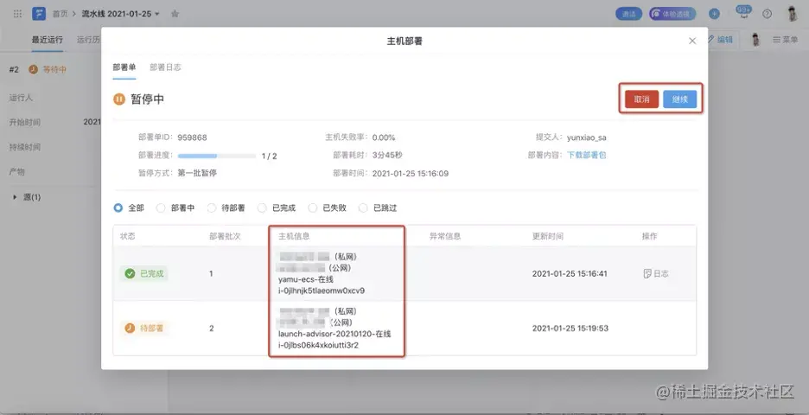Click instance ID i-0jlbs06k4xkoiutti3r2

tap(318, 345)
